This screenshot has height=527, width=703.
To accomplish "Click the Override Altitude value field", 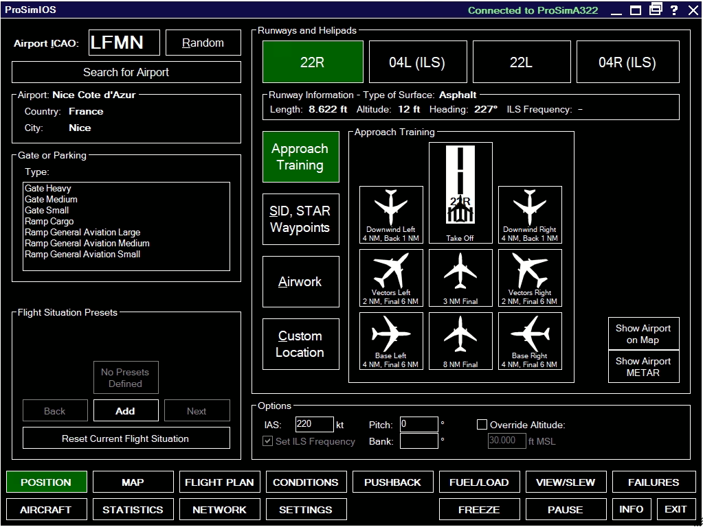I will (506, 441).
